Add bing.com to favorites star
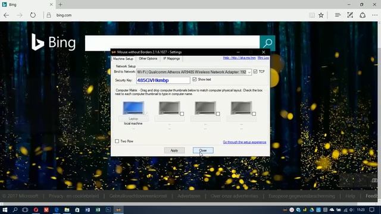This screenshot has height=214, width=381. click(x=321, y=15)
